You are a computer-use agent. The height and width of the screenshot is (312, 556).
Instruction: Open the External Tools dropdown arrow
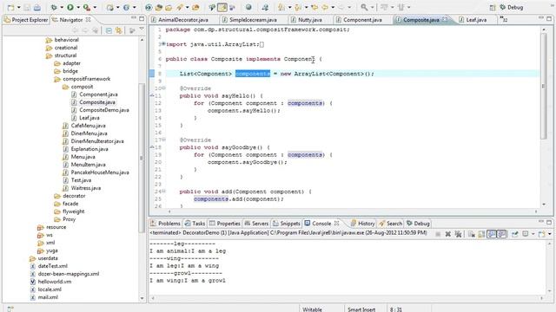95,8
